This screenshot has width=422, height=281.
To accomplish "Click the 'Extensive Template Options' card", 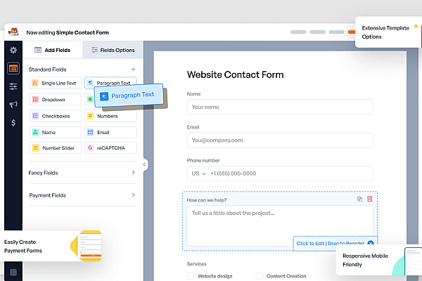I will (x=388, y=32).
